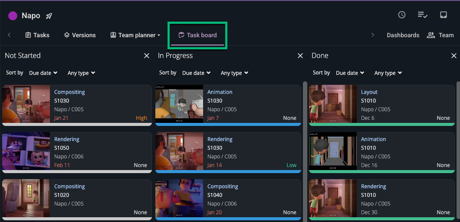Click Rendering link on Feb 11 card
Screen dimensions: 460x222
pos(66,139)
